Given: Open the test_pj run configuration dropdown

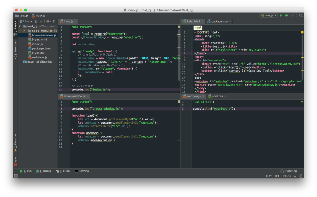Looking at the screenshot, I should tap(268, 15).
